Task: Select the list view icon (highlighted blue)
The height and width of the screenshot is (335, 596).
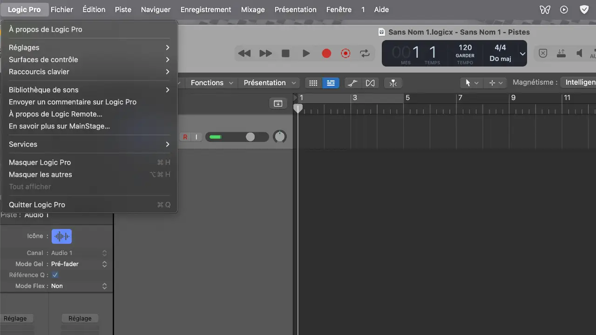Action: (331, 83)
